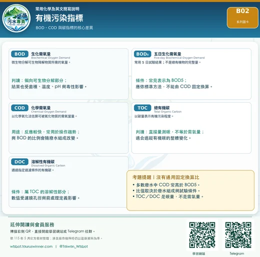
Task: Click the line 適合追蹤有機碳的整體變化
Action: (163, 138)
